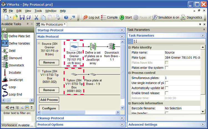
Task: Collapse the Plate identity category
Action: point(130,47)
